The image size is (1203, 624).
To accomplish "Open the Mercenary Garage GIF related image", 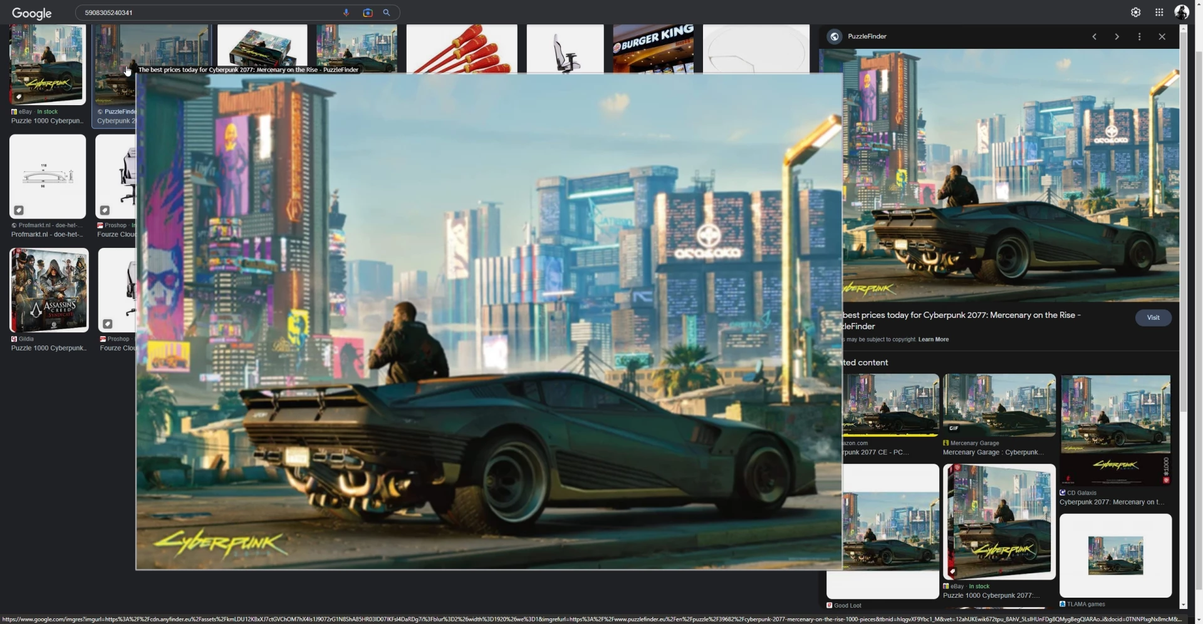I will pos(999,405).
